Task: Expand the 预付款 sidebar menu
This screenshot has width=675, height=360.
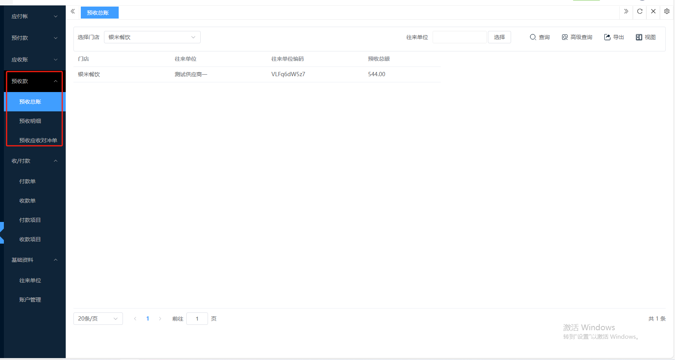Action: pos(35,38)
